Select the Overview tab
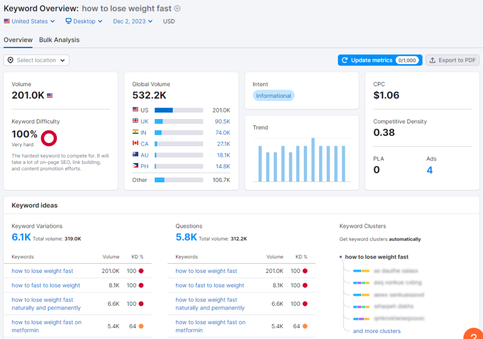 pos(18,40)
